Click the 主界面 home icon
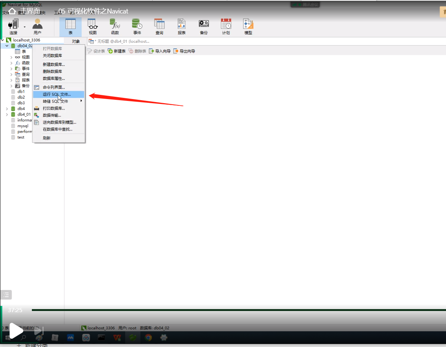 pos(12,11)
